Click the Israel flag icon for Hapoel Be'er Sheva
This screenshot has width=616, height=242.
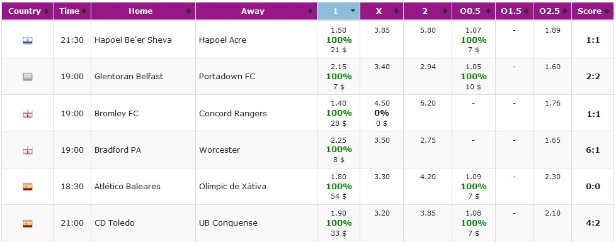pos(28,40)
